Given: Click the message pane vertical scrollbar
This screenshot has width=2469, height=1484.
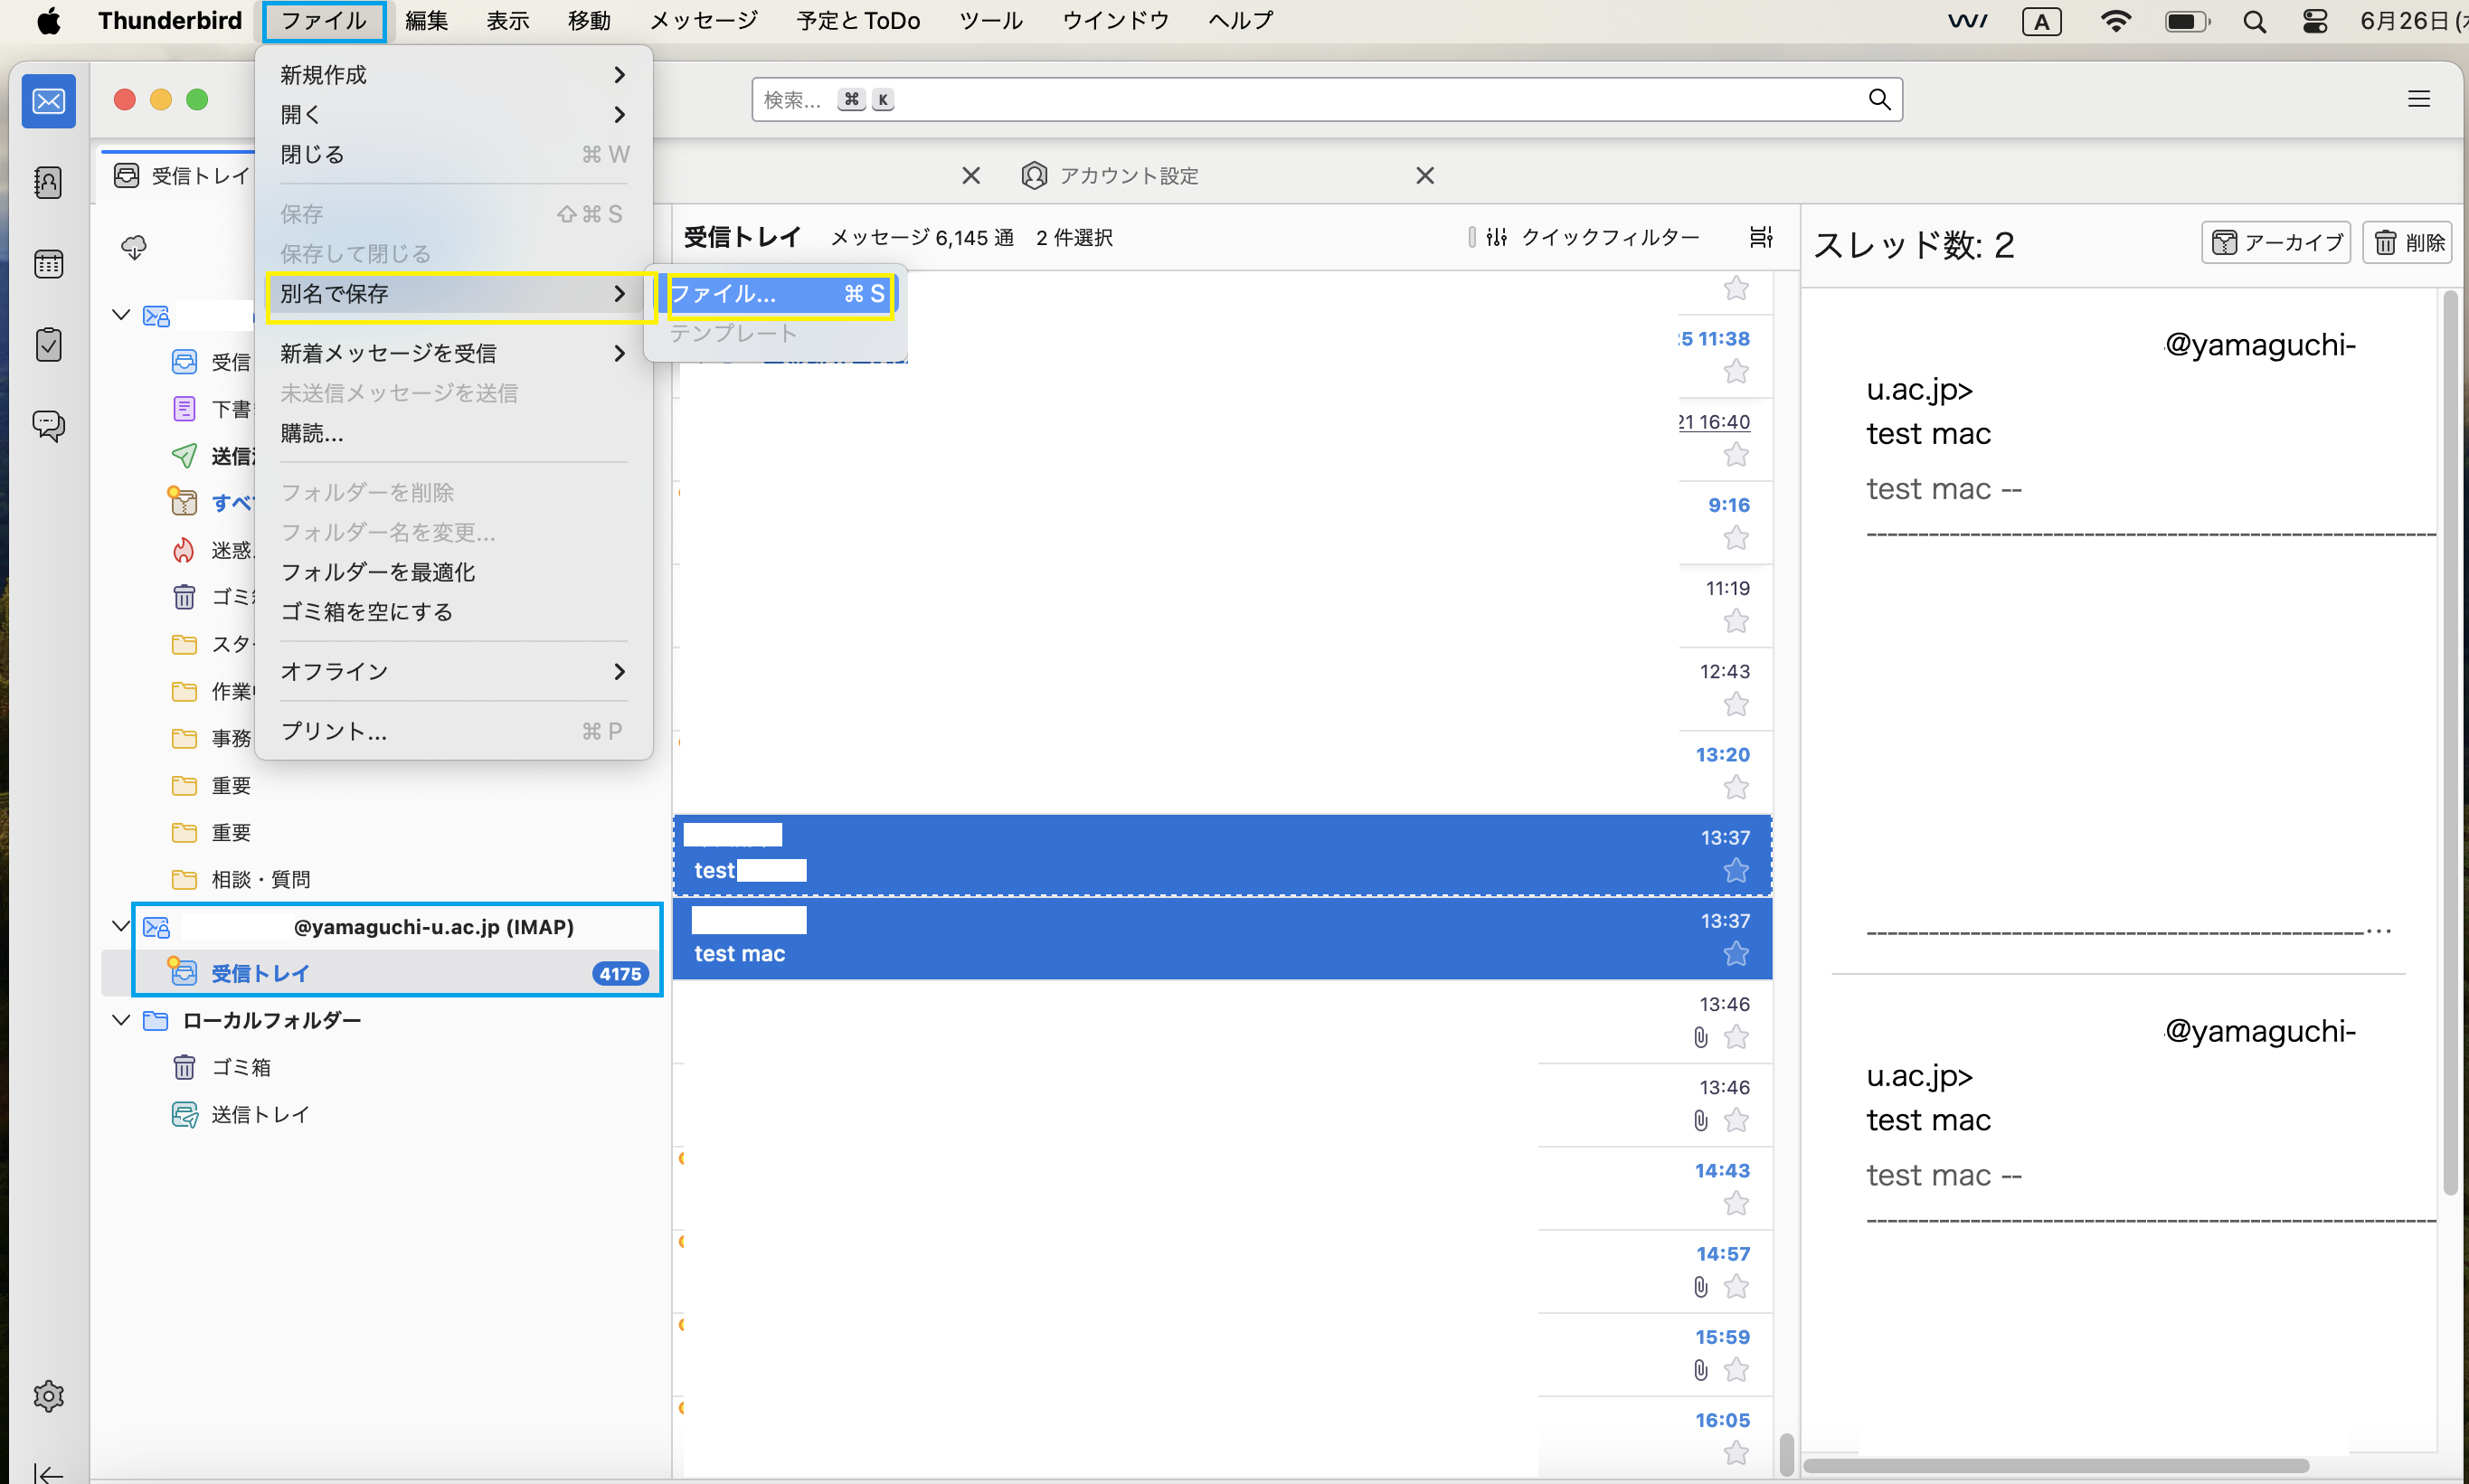Looking at the screenshot, I should click(2450, 742).
